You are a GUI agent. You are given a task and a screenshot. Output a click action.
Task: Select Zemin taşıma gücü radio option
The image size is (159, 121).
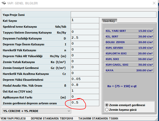[x=107, y=110]
